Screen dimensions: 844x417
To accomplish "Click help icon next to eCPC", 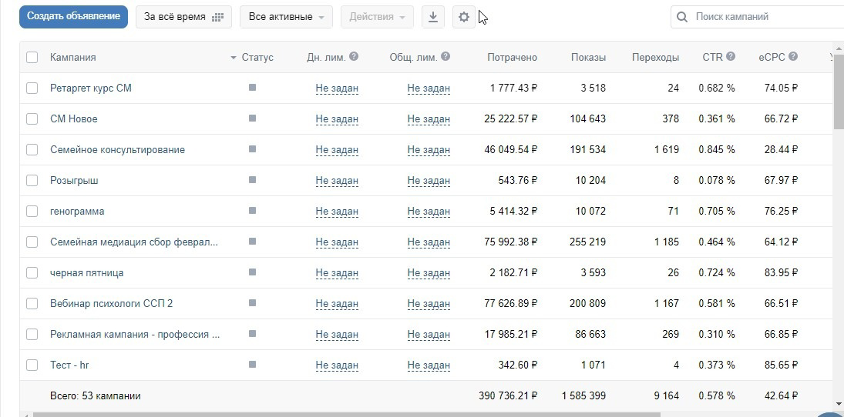I will 793,56.
